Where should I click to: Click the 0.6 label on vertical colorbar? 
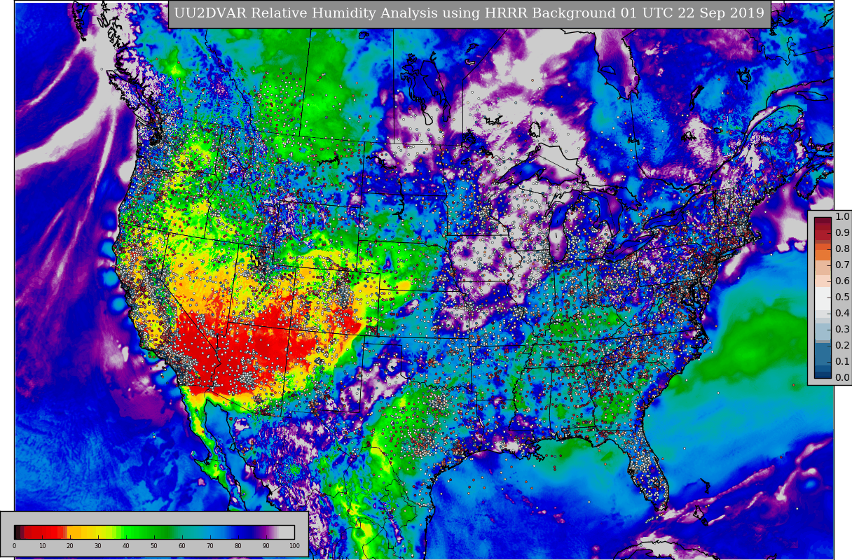click(x=842, y=281)
